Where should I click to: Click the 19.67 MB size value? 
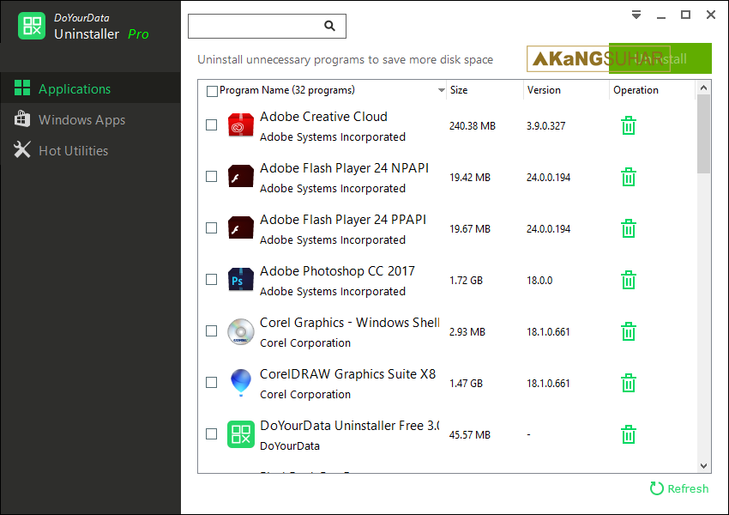point(470,229)
